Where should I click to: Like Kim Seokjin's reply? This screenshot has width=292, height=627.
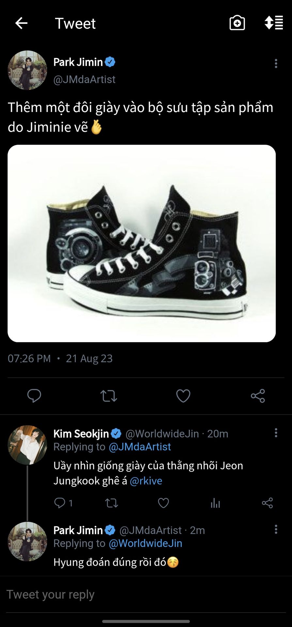(163, 503)
